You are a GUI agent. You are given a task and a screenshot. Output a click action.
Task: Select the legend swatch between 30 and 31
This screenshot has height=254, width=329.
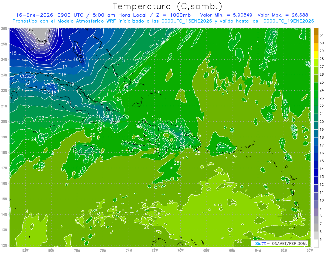[x=316, y=39]
